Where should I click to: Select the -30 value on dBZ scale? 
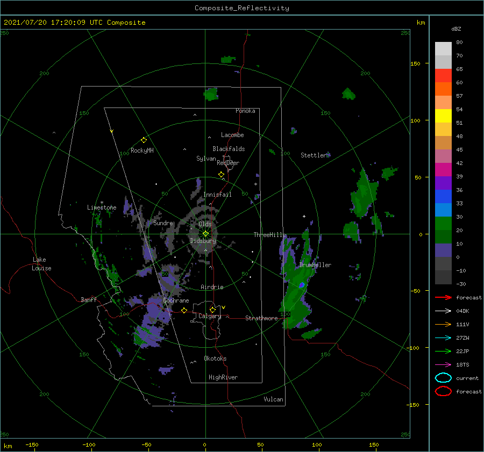point(461,284)
